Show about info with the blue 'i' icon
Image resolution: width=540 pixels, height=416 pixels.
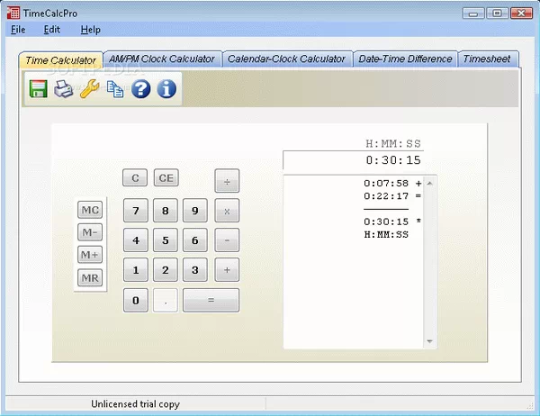point(166,89)
